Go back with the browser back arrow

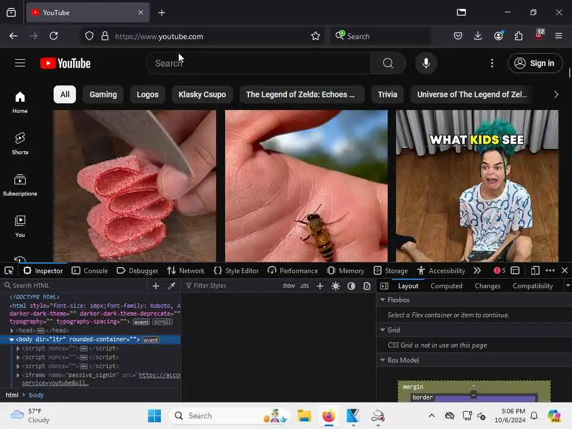(x=13, y=36)
